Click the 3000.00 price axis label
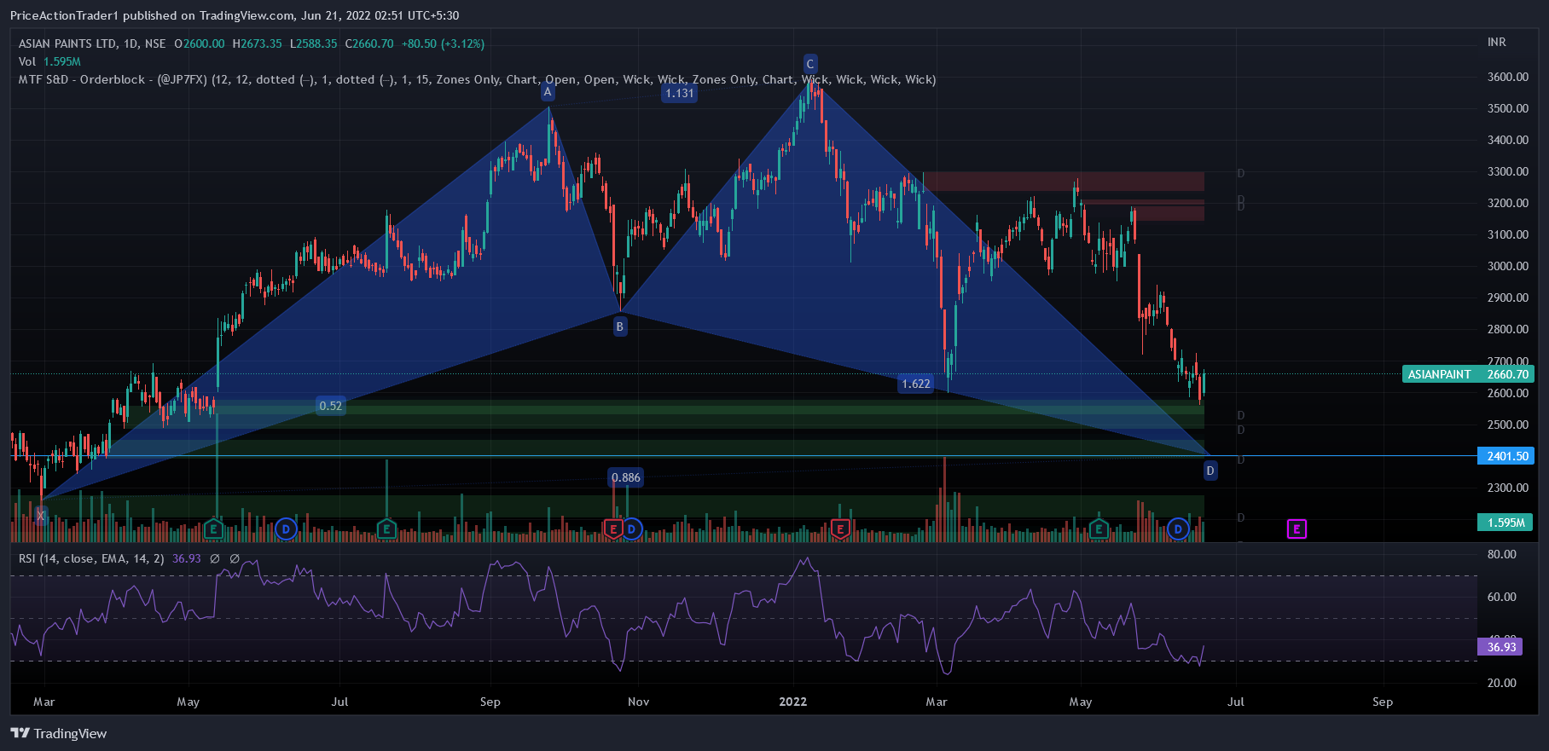The height and width of the screenshot is (751, 1549). [1508, 266]
